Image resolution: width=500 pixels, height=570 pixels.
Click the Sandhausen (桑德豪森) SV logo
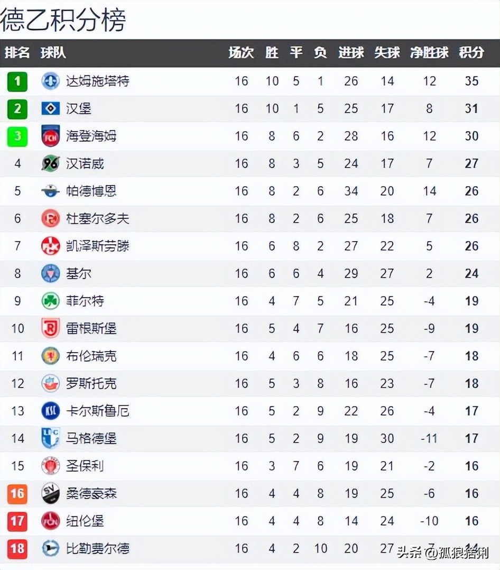[51, 493]
